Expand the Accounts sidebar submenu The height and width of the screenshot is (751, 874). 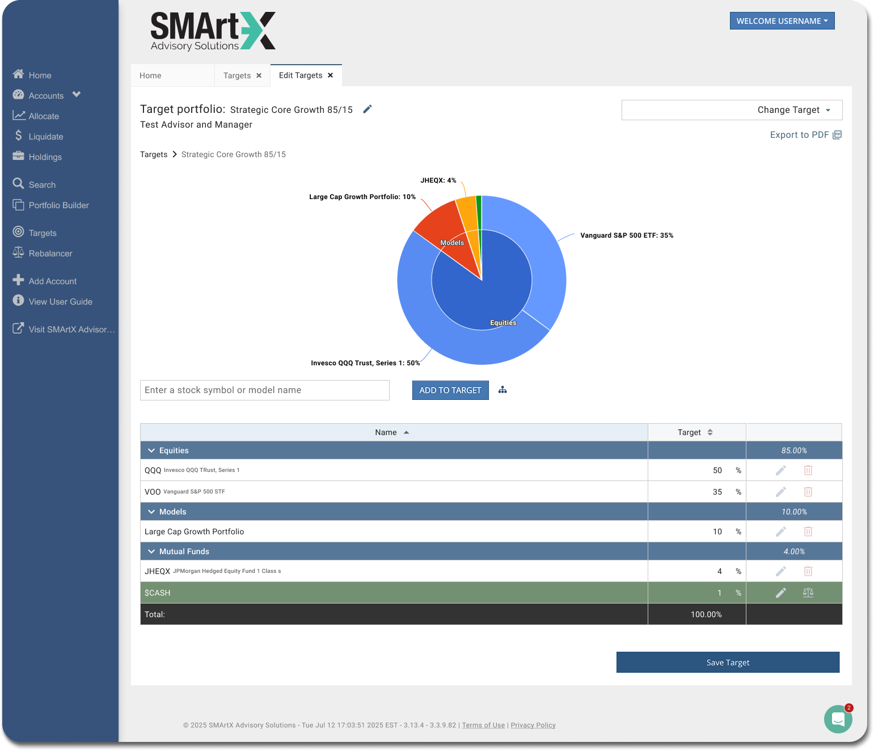click(x=77, y=95)
